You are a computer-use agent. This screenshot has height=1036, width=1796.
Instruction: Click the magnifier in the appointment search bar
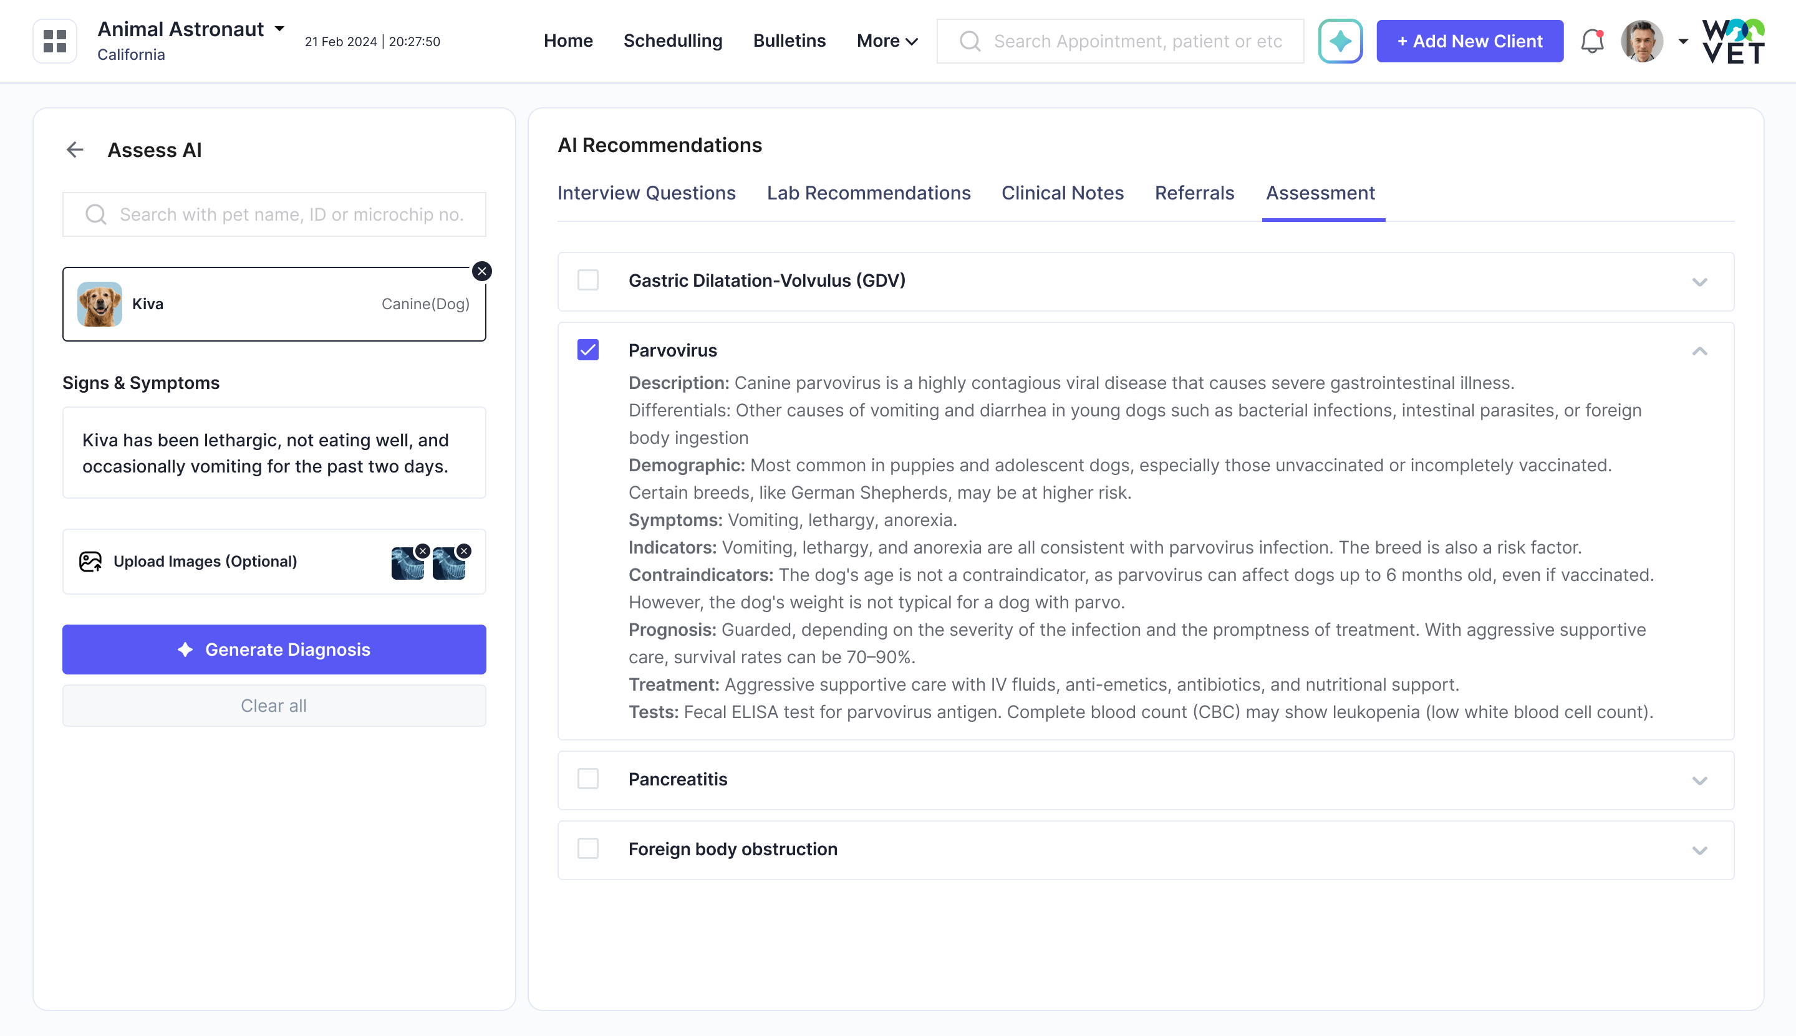[969, 41]
